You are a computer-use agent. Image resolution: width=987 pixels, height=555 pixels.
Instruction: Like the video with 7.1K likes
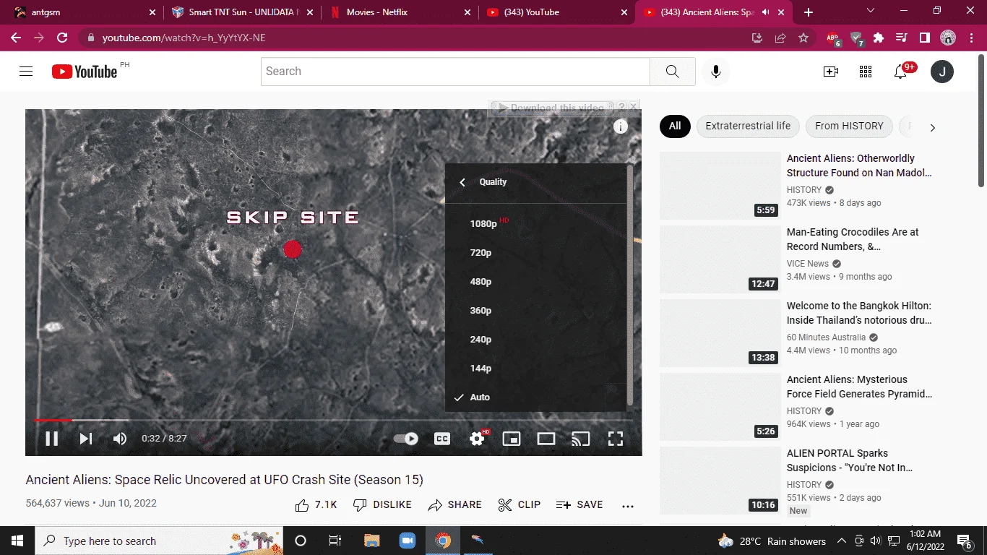[316, 505]
